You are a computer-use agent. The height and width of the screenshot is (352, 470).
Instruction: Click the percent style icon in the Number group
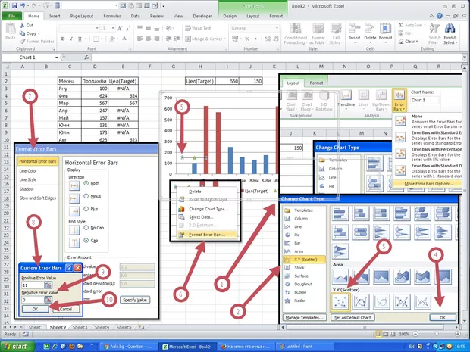click(x=247, y=39)
